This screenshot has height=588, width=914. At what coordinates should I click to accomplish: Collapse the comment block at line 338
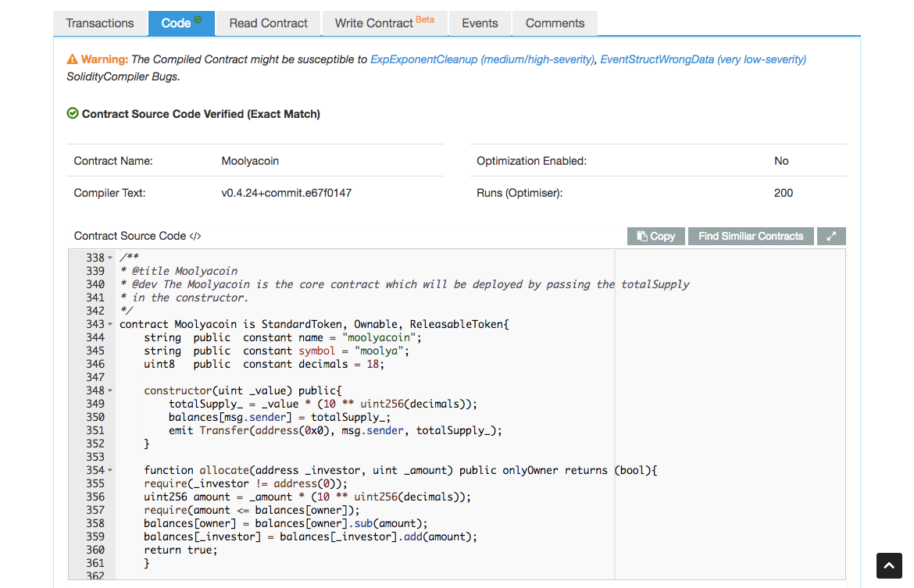(x=110, y=258)
